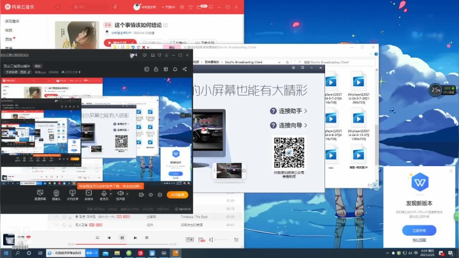Add camera source 摄像头
Viewport: 459px width, 258px height.
56,195
